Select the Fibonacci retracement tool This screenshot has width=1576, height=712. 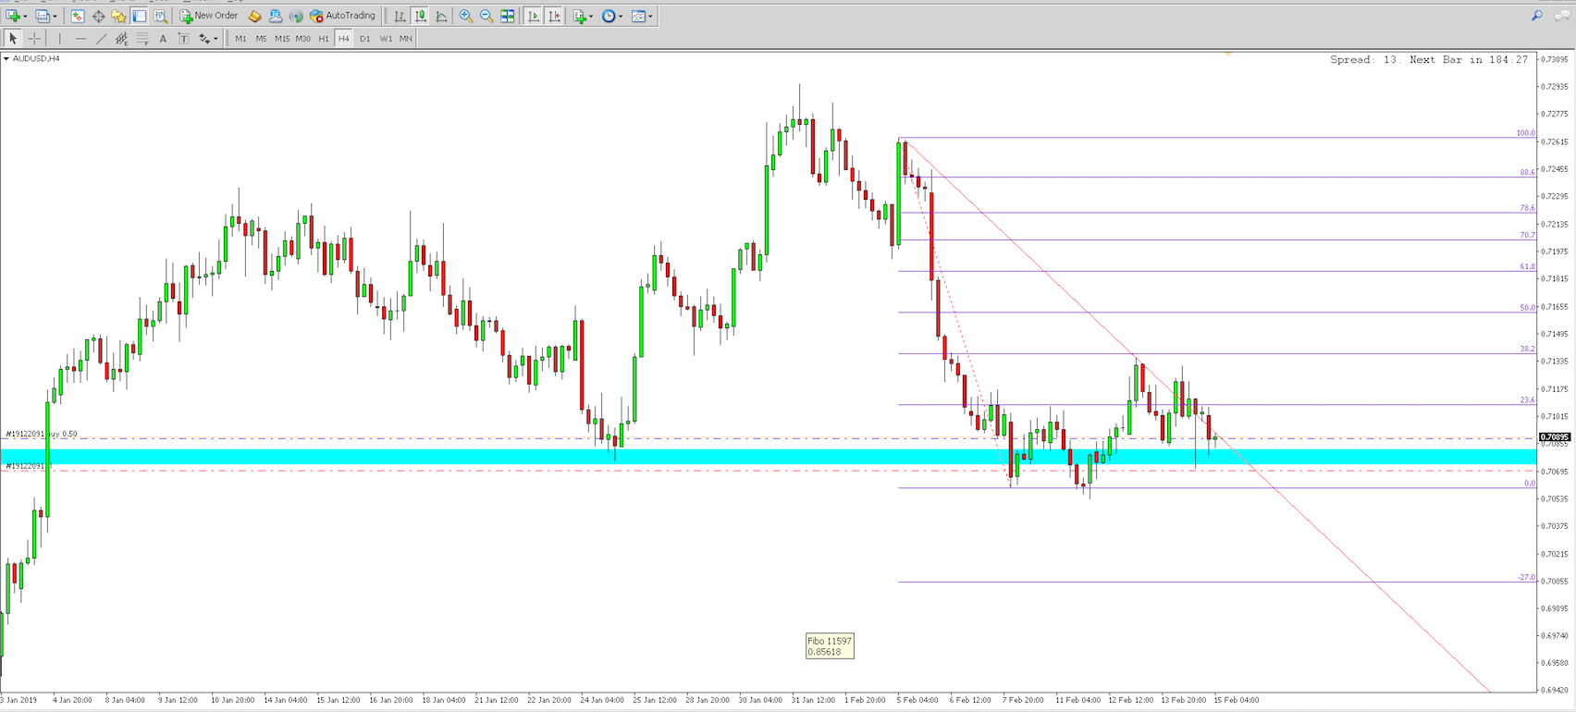point(142,38)
